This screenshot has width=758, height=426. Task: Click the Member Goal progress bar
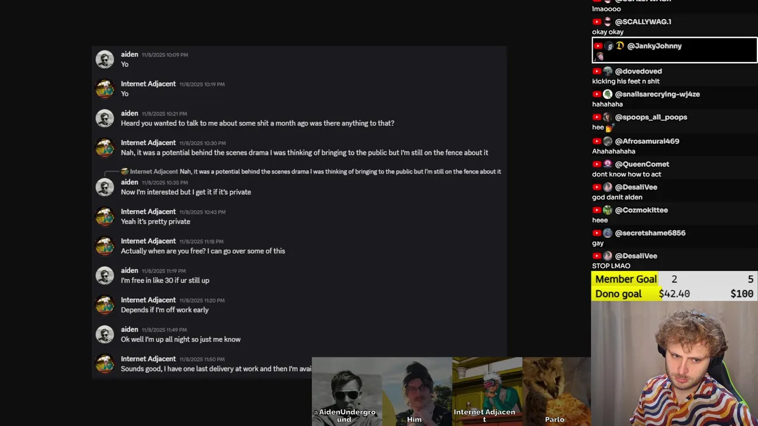click(x=675, y=279)
